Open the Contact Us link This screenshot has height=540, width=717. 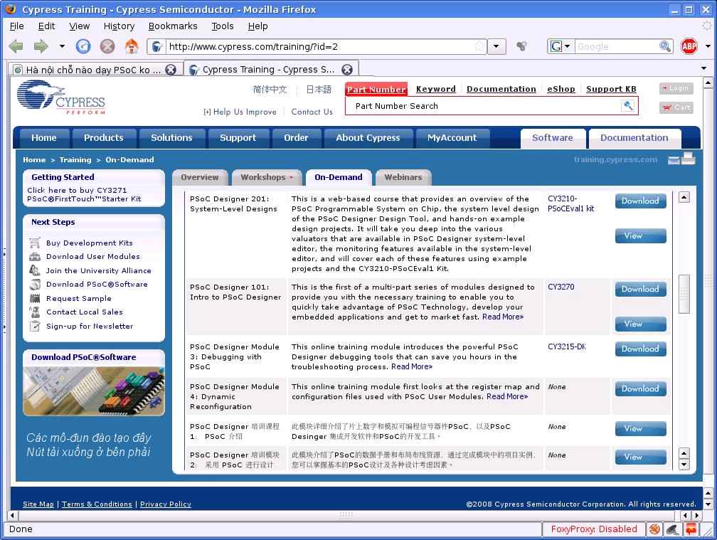pyautogui.click(x=312, y=112)
